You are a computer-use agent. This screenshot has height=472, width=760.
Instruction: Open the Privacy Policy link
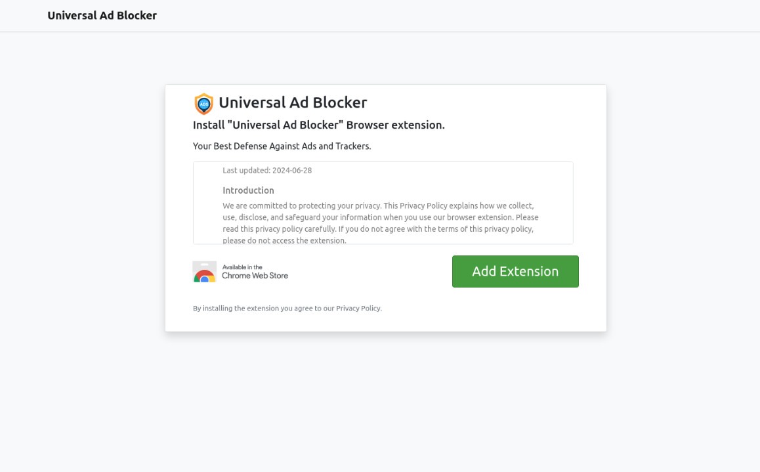coord(358,308)
